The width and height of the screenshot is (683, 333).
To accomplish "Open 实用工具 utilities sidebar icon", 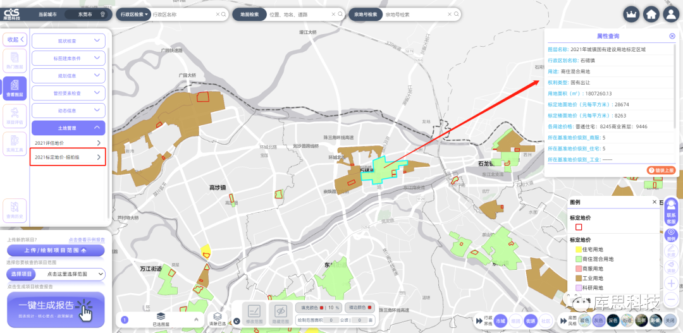I will 15,144.
